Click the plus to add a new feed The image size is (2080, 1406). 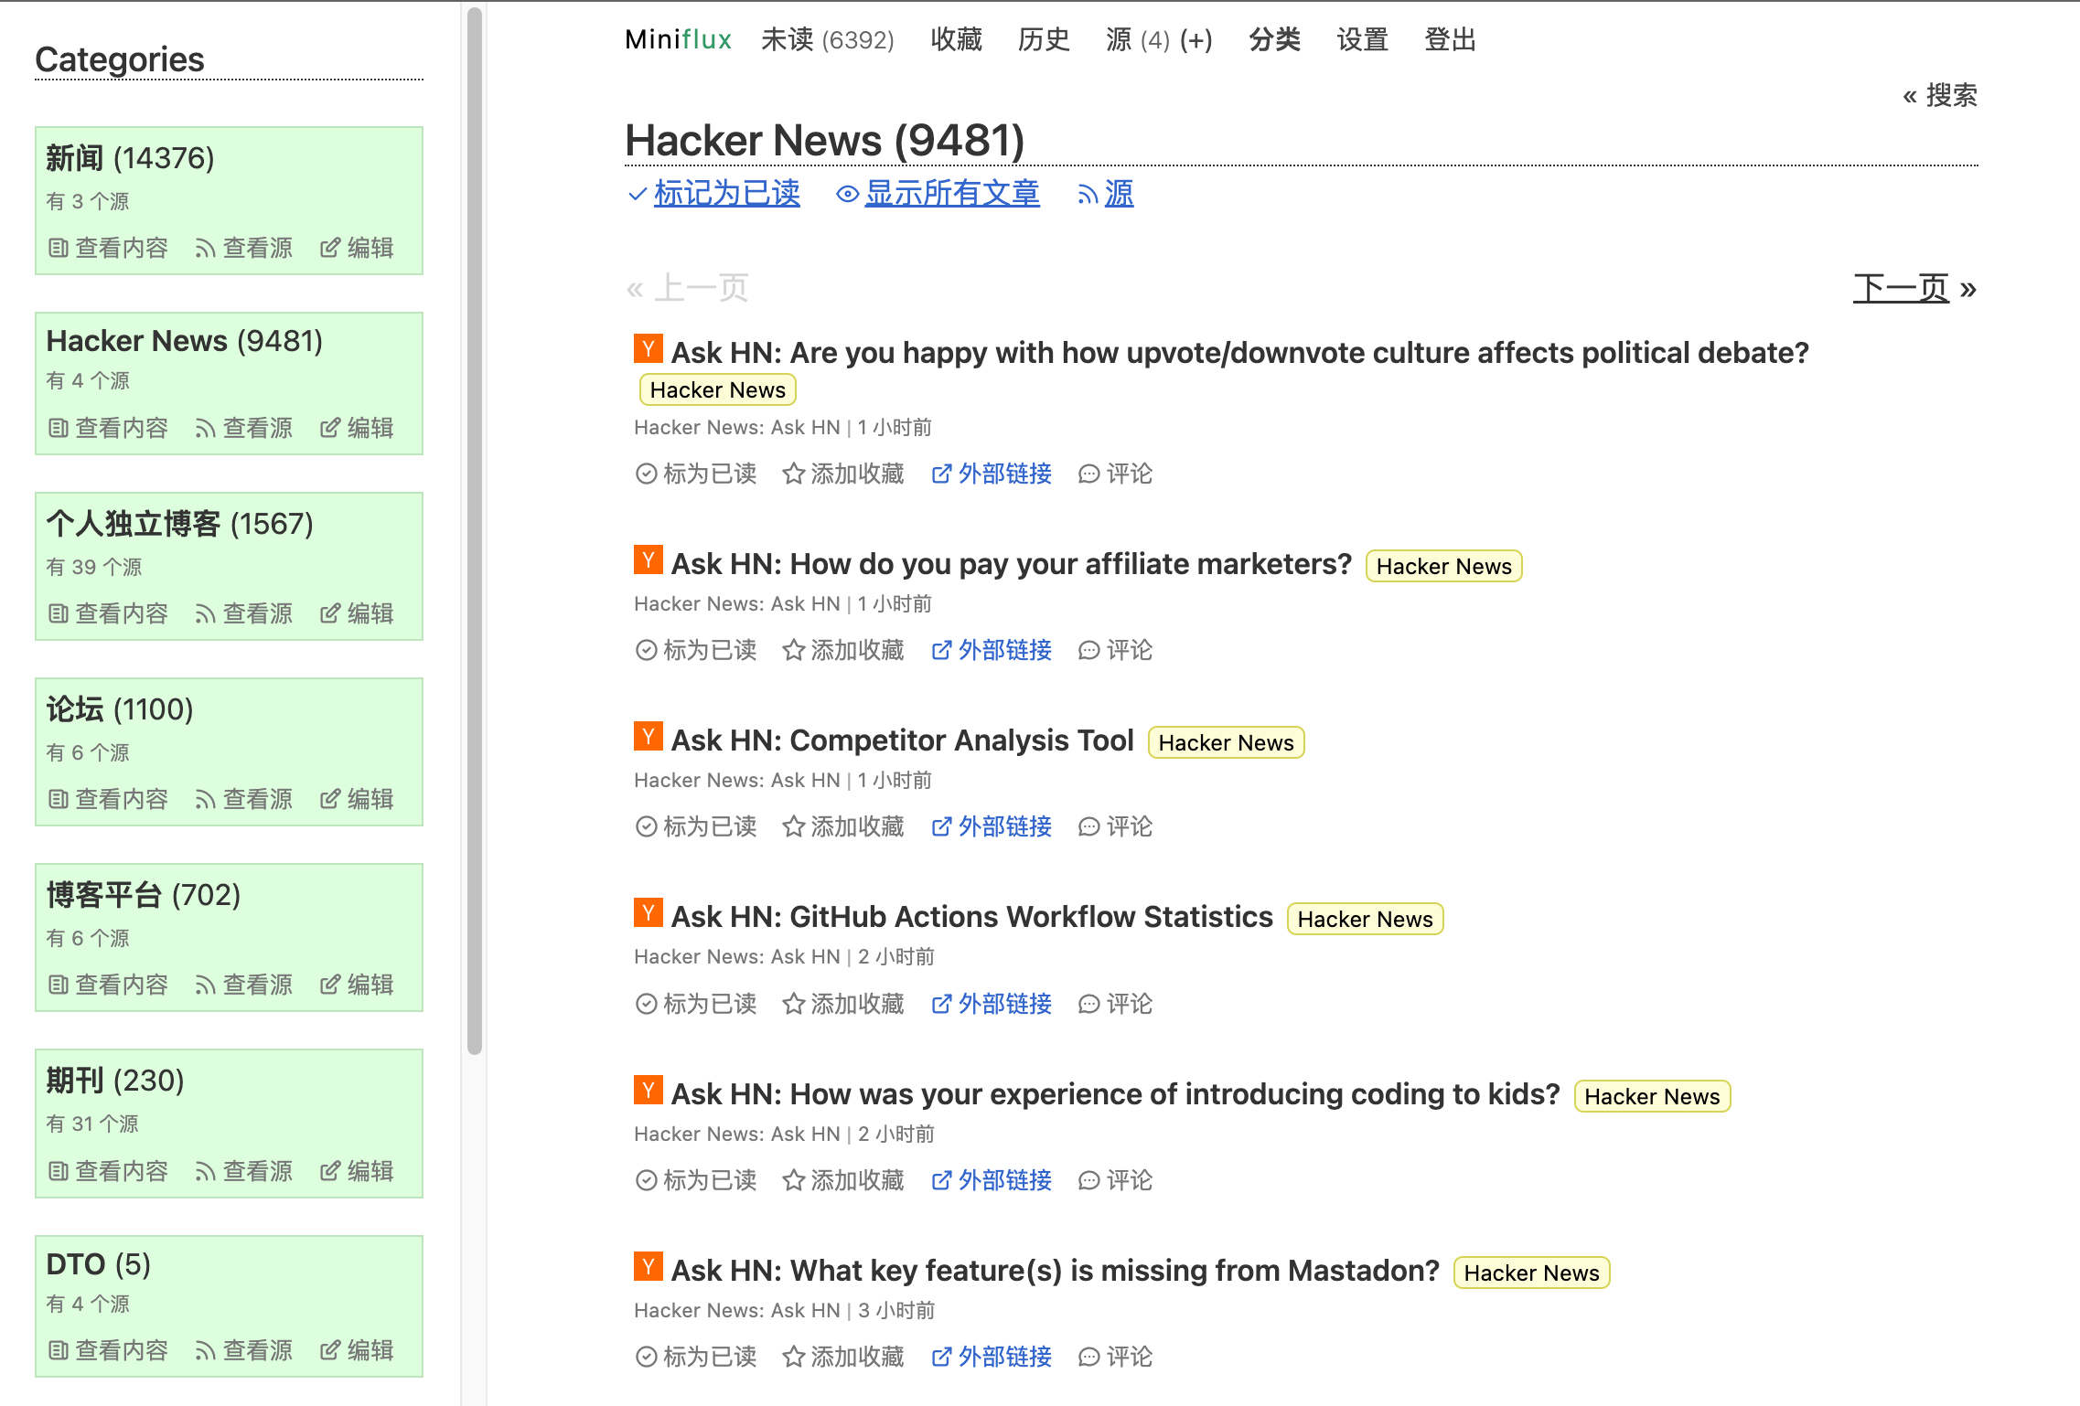point(1195,40)
